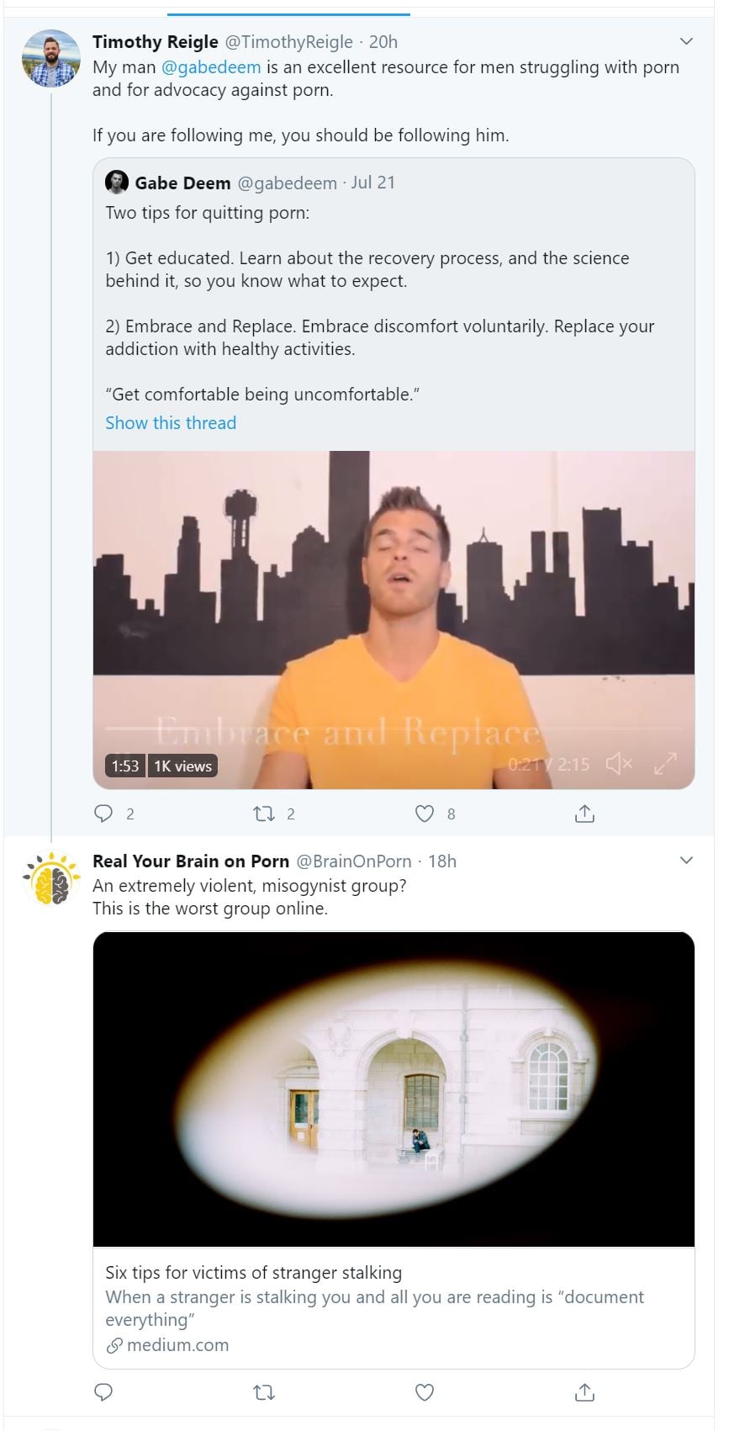Open the medium.com article title link

[x=253, y=1273]
